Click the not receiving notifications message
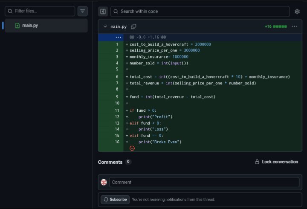This screenshot has height=209, width=307. [173, 200]
